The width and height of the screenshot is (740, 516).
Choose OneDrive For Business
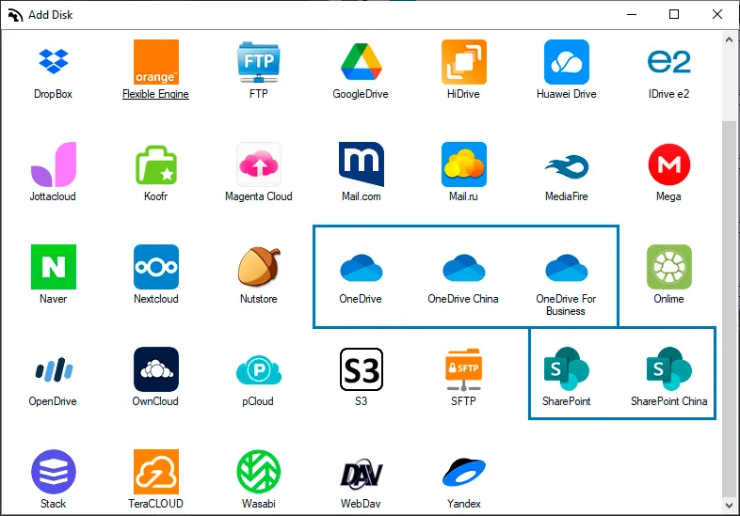[x=567, y=268]
